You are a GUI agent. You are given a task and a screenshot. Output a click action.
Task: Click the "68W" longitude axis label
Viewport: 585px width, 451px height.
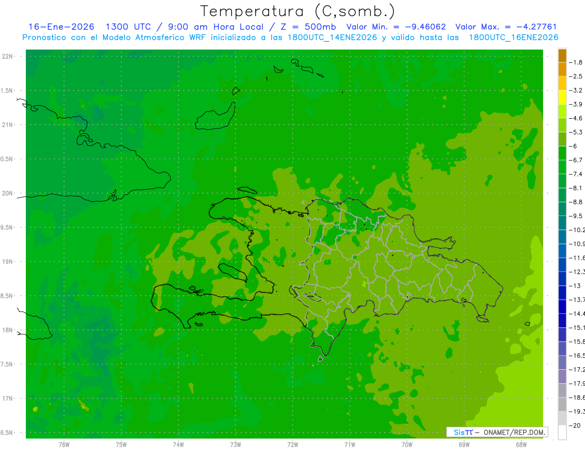[x=521, y=445]
